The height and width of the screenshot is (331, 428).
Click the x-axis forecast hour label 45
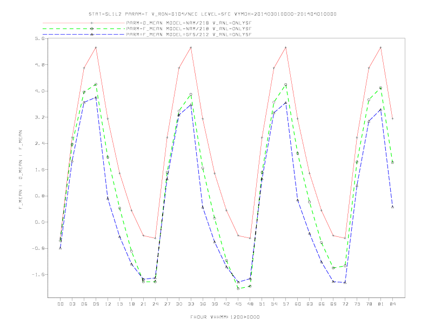(x=238, y=304)
